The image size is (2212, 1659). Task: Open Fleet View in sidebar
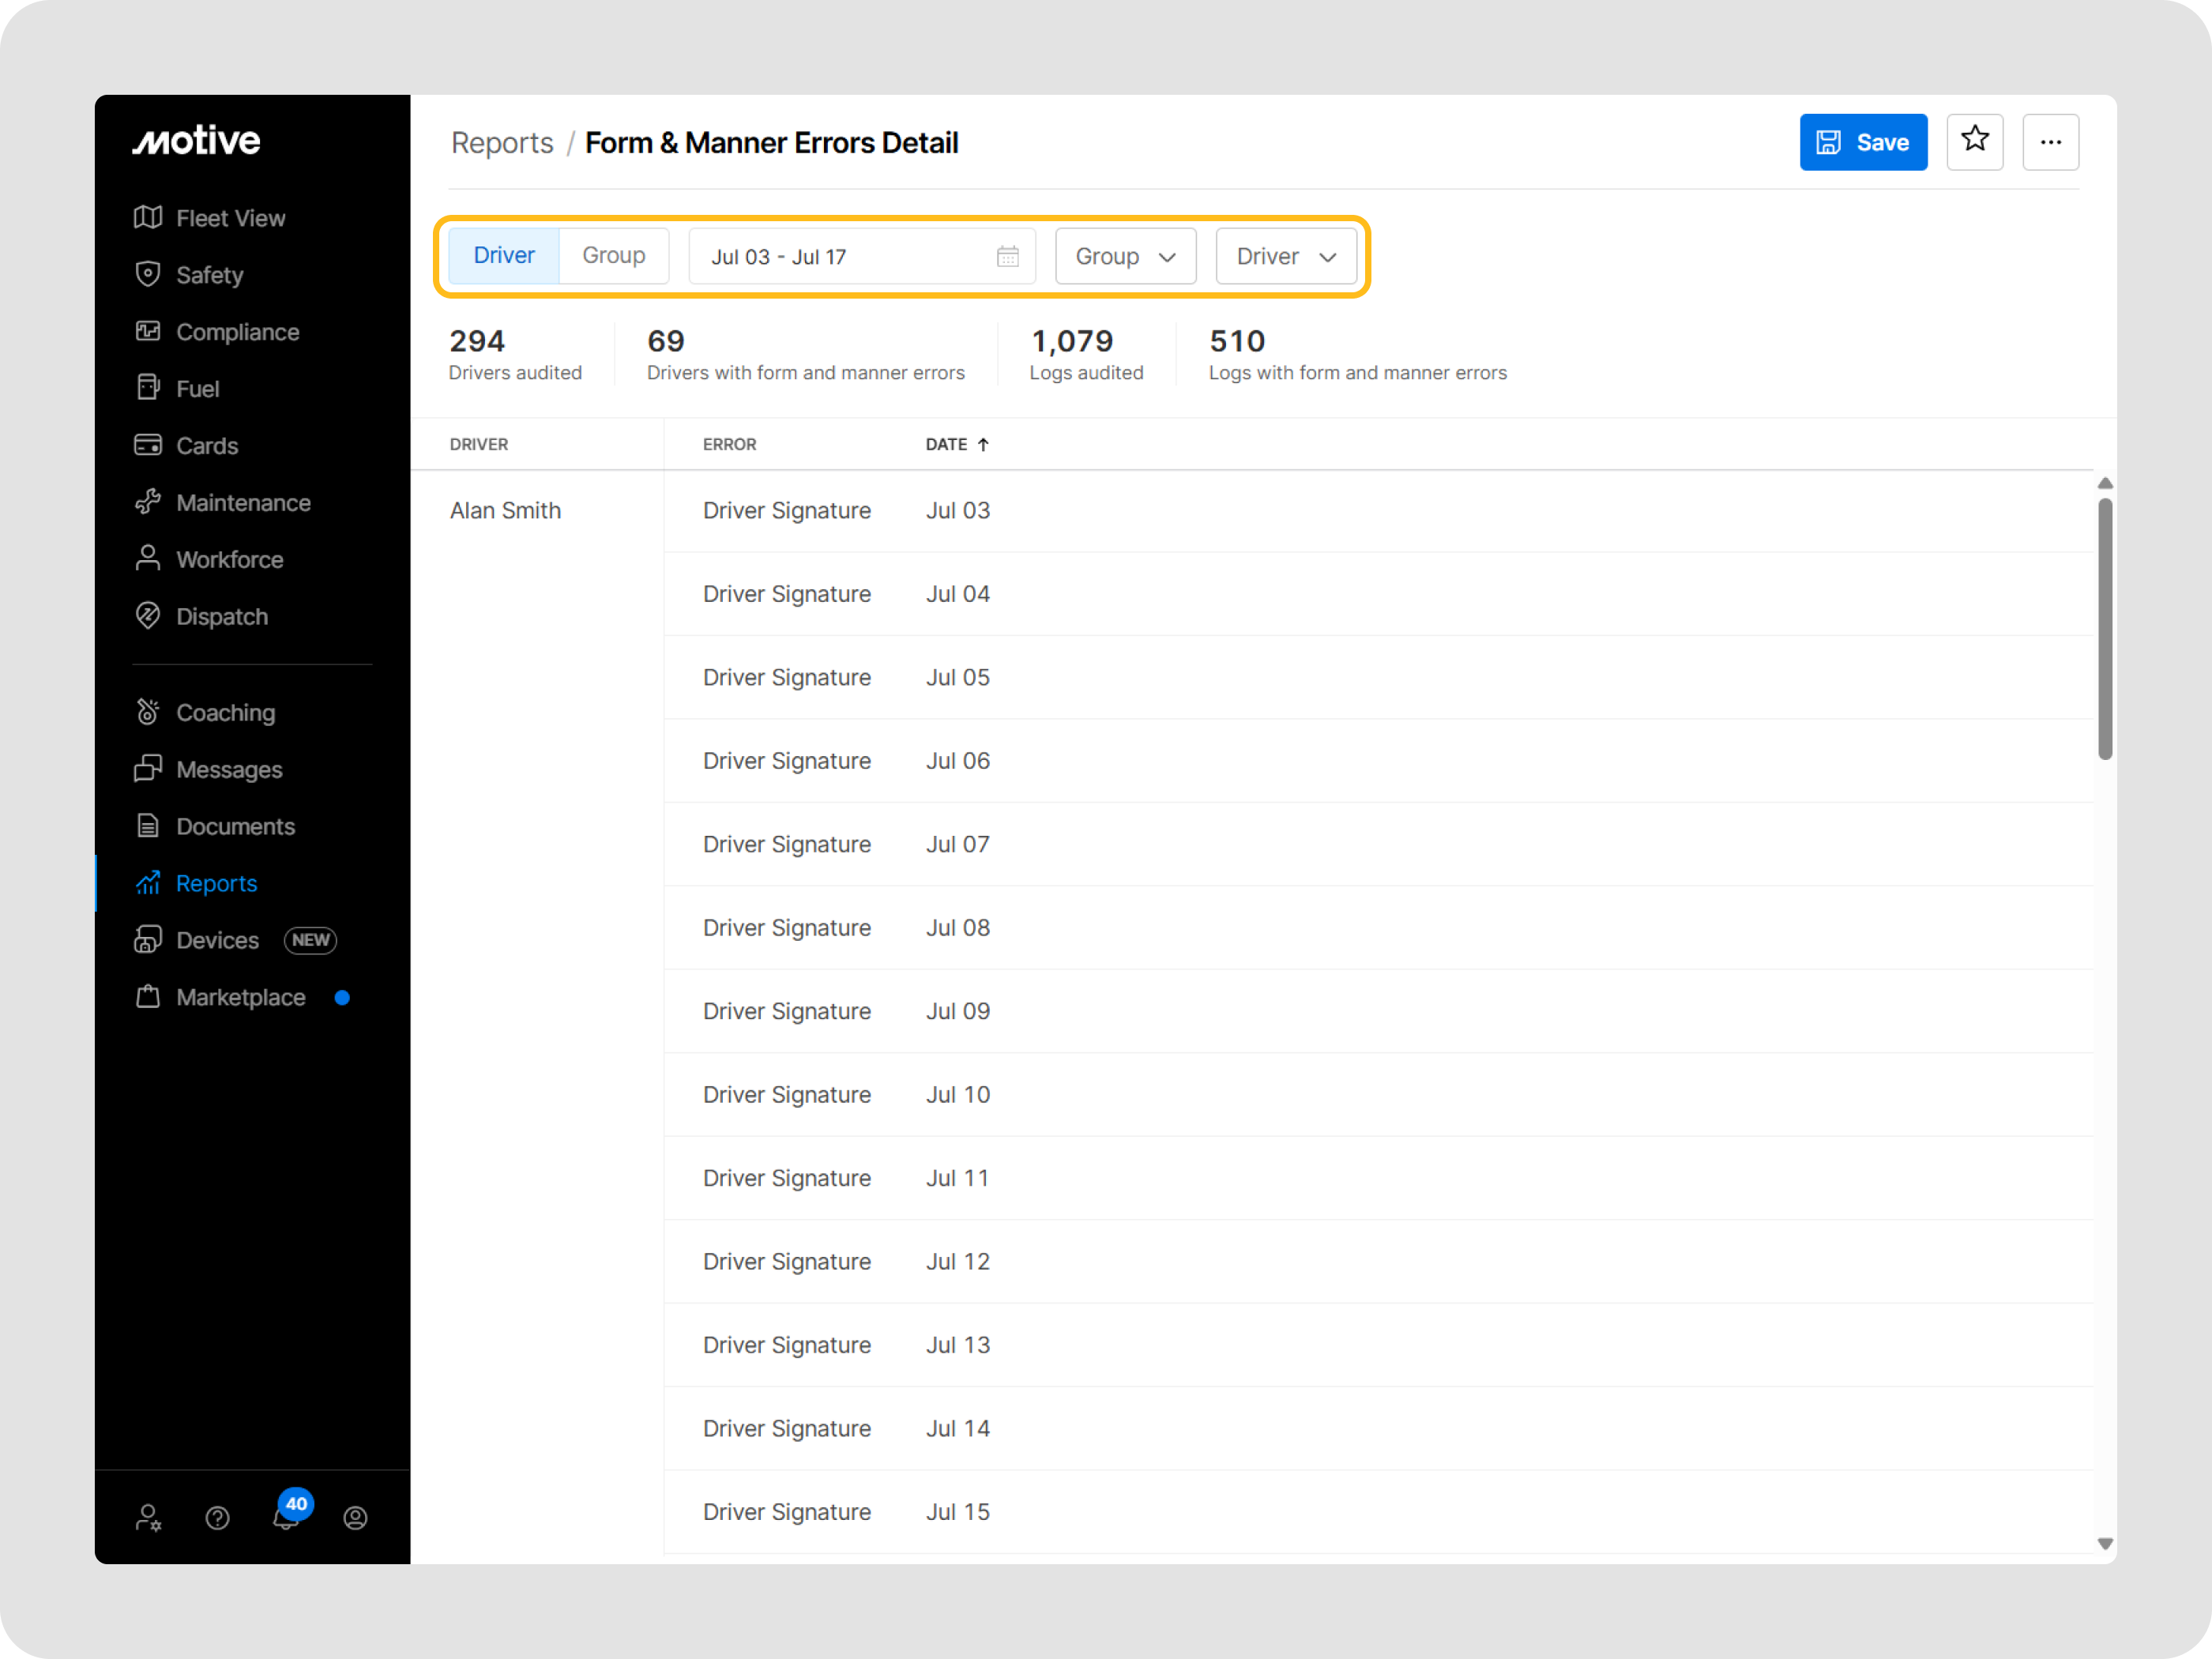(230, 218)
